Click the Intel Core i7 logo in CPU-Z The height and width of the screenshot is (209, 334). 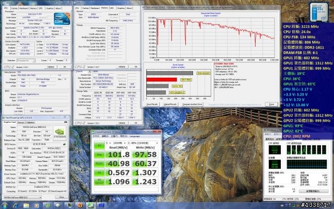click(62, 19)
